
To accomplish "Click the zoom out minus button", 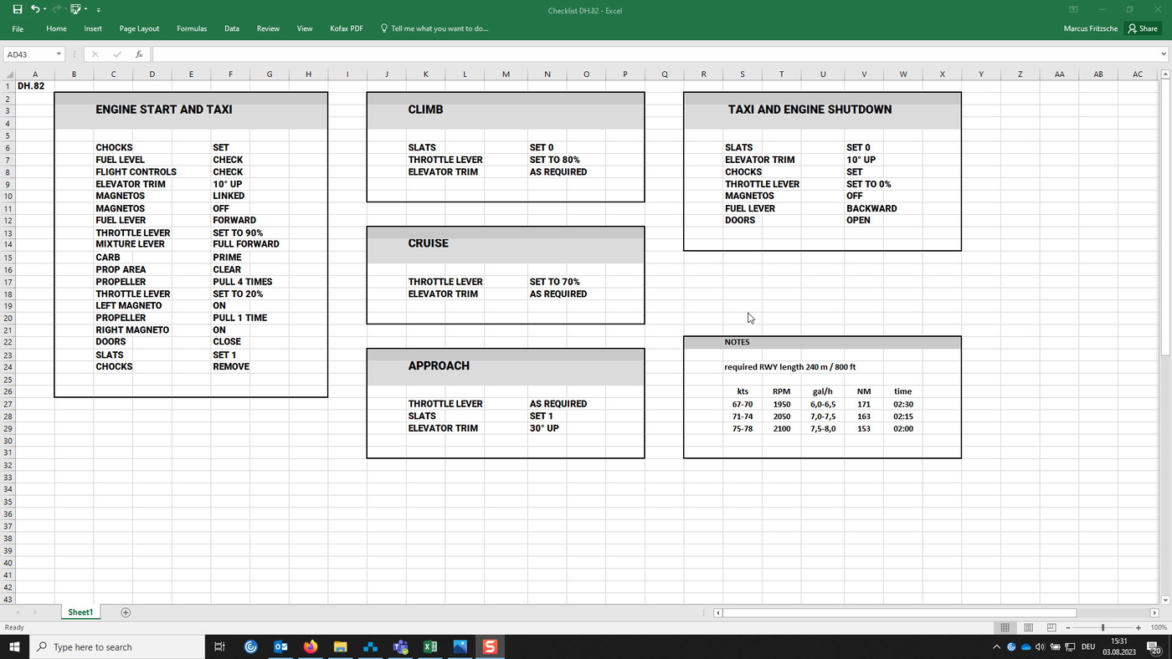I will click(x=1068, y=627).
